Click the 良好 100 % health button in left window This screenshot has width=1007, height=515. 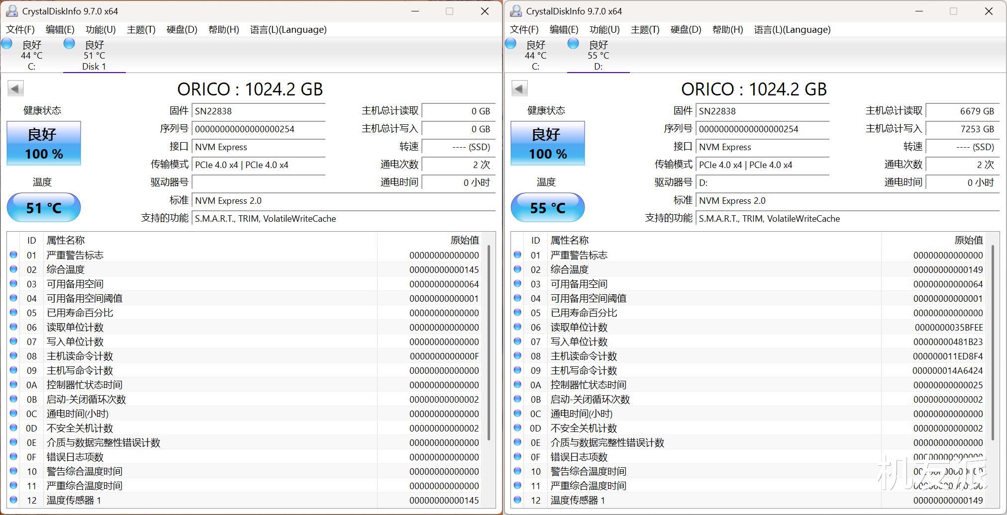44,143
